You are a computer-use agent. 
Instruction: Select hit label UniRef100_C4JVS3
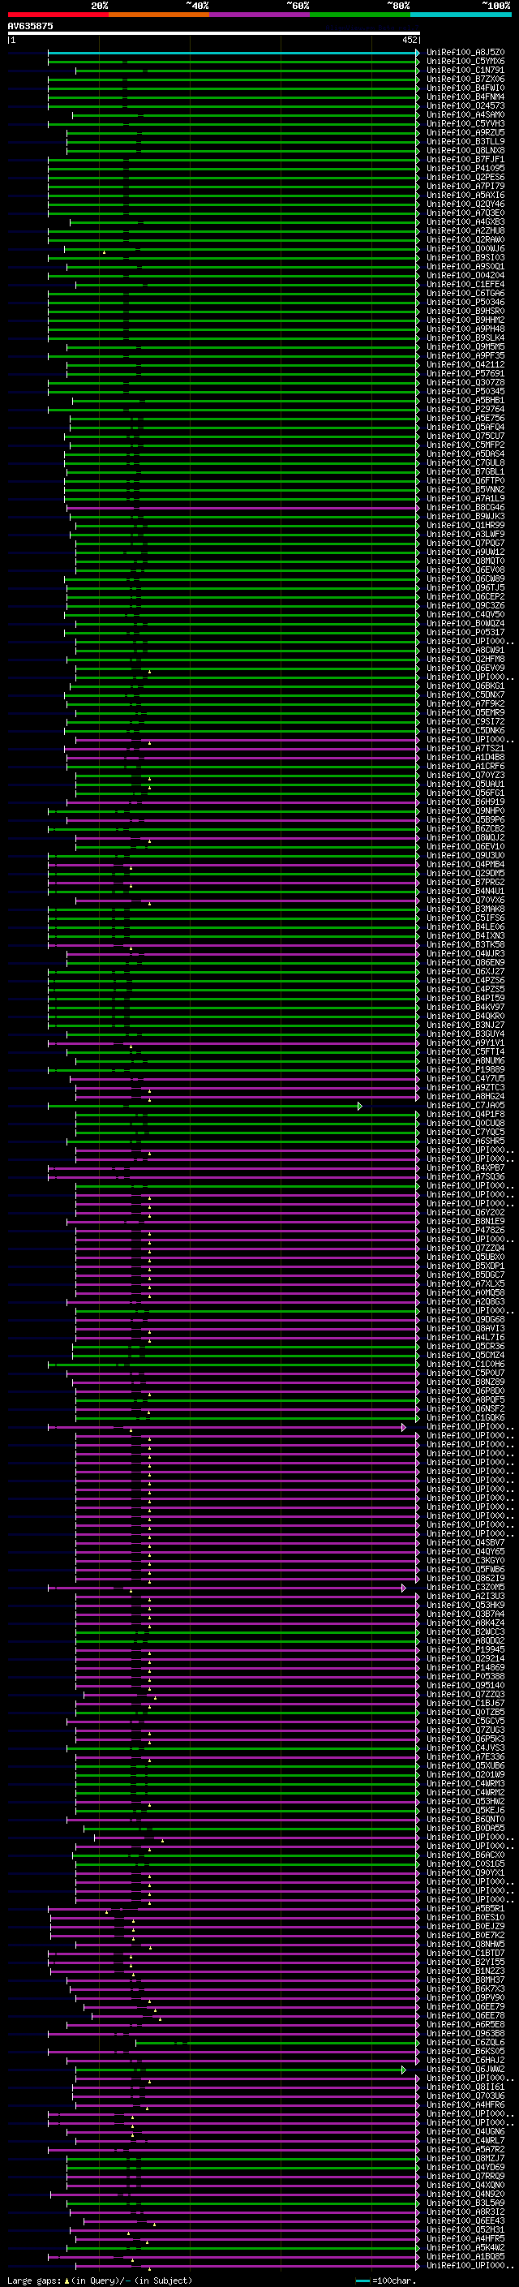tap(465, 1748)
